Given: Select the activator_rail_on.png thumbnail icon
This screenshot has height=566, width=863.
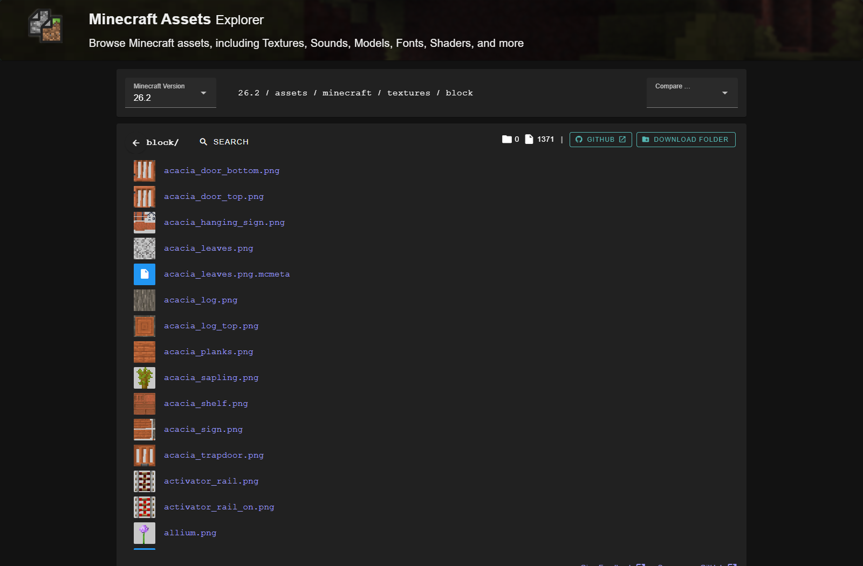Looking at the screenshot, I should pyautogui.click(x=145, y=507).
